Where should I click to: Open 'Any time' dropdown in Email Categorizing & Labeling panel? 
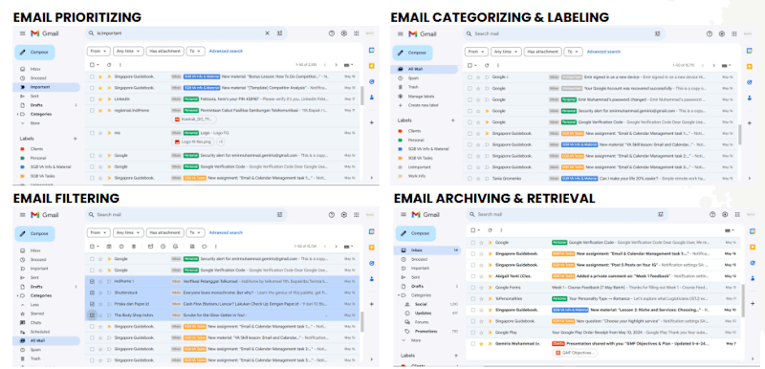click(x=506, y=52)
